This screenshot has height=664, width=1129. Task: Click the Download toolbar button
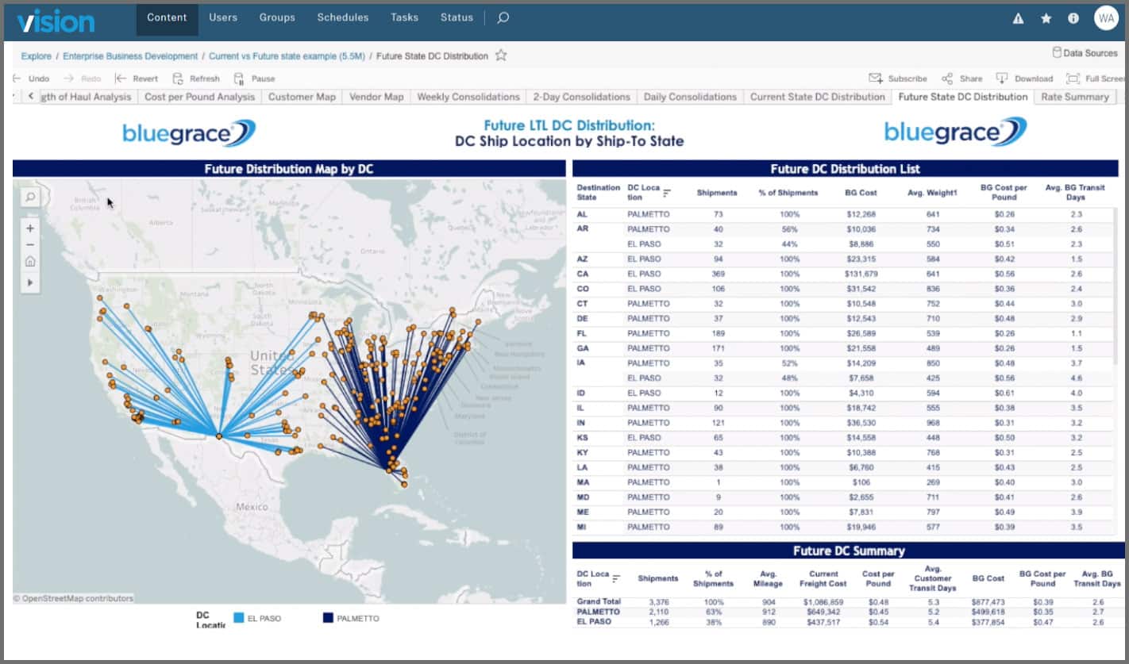point(1024,79)
